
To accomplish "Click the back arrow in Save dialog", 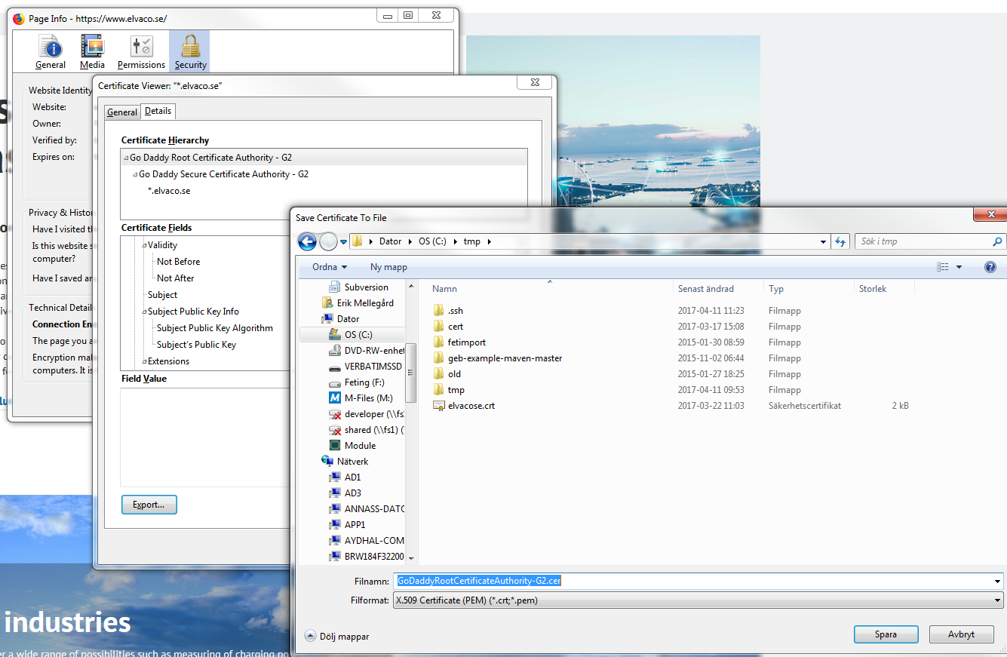I will click(x=307, y=241).
